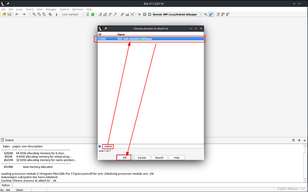Select process 31055 com.example.nativeapp row

click(x=151, y=39)
